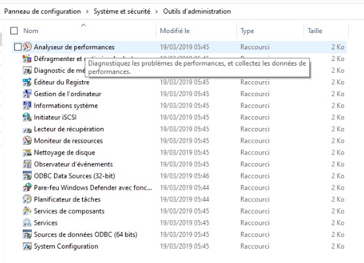This screenshot has width=364, height=263.
Task: Select Lecteur de récupération entry
Action: [69, 129]
